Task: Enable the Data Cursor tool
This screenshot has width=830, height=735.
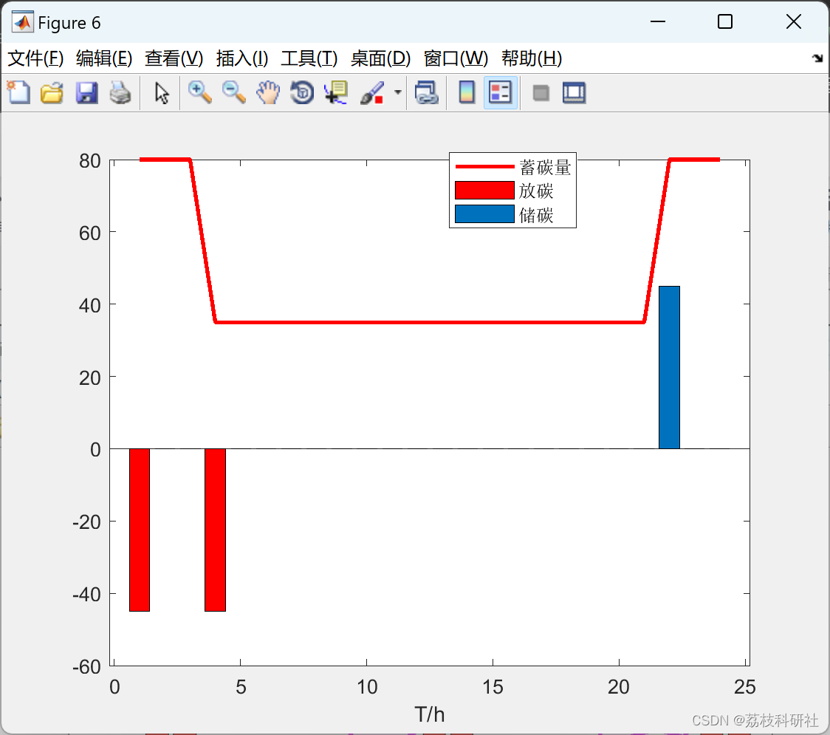Action: 336,92
